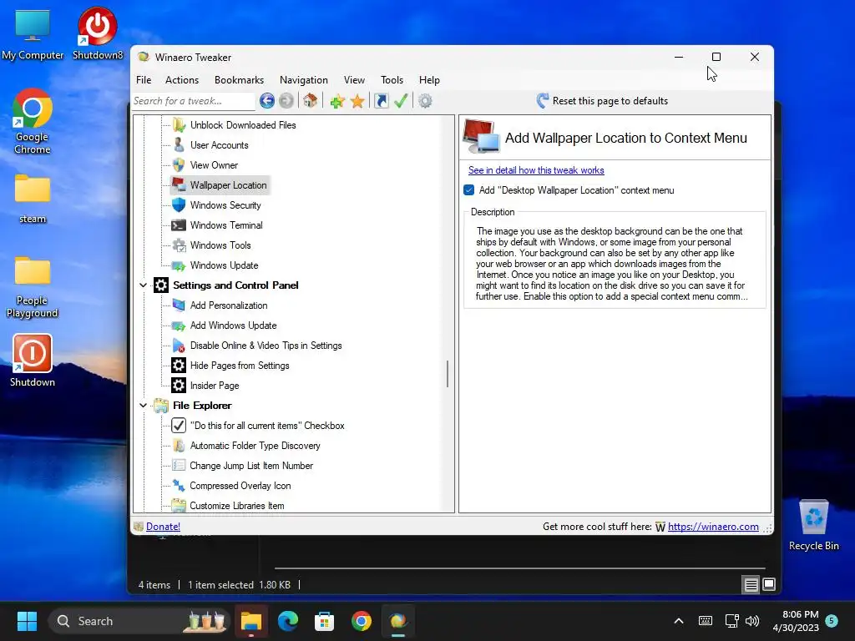The width and height of the screenshot is (855, 641).
Task: Open Google Chrome from the taskbar
Action: tap(361, 621)
